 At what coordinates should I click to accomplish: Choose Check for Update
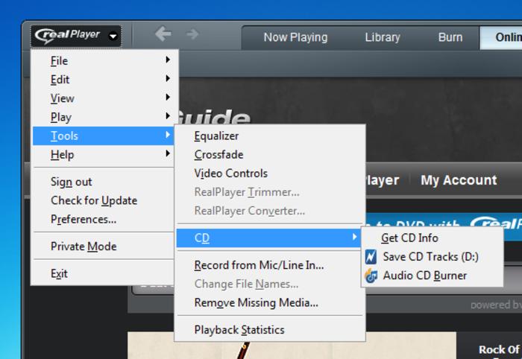point(103,200)
